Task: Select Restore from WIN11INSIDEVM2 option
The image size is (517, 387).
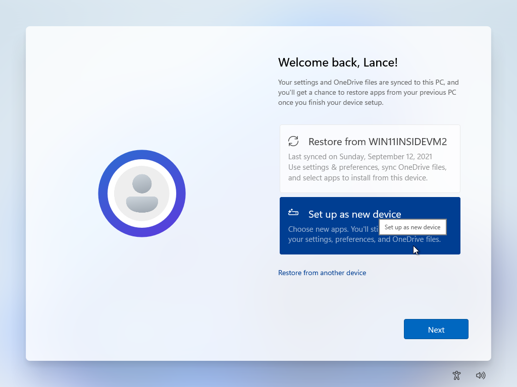Action: (370, 159)
